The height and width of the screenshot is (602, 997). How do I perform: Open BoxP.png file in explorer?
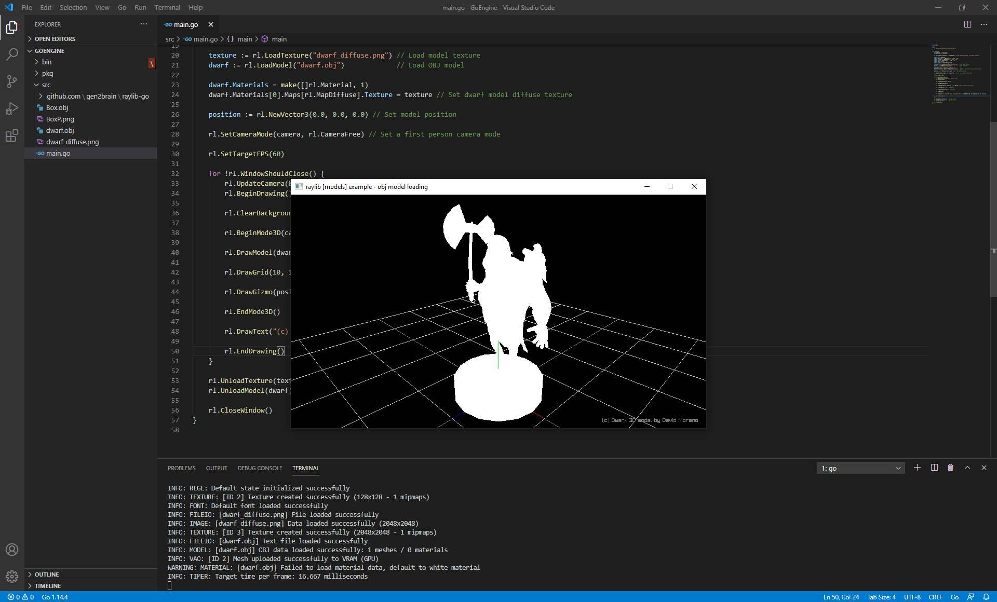coord(91,119)
